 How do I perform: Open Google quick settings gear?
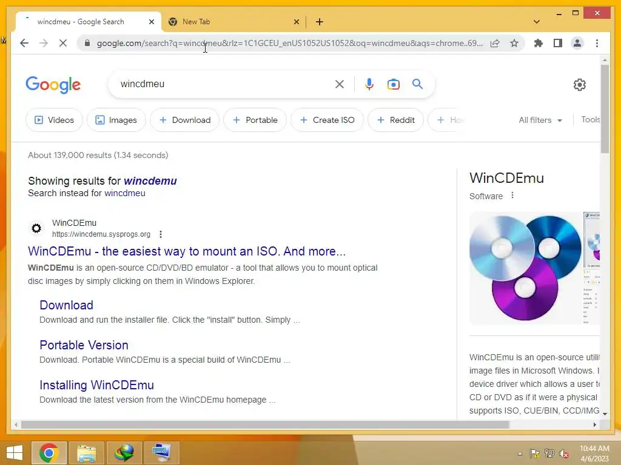(x=579, y=85)
